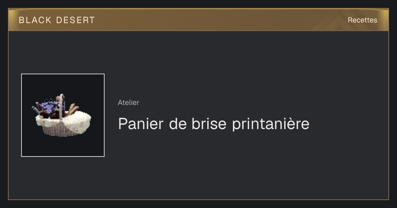
Task: Click the word printanière in the title
Action: point(271,124)
